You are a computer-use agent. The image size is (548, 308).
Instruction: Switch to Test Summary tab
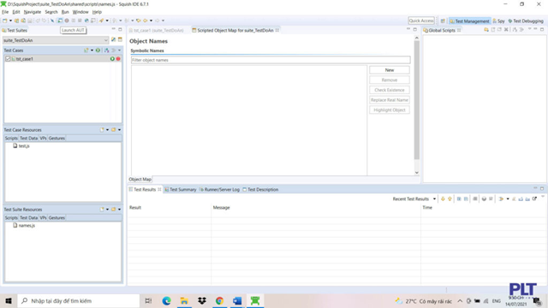(181, 190)
